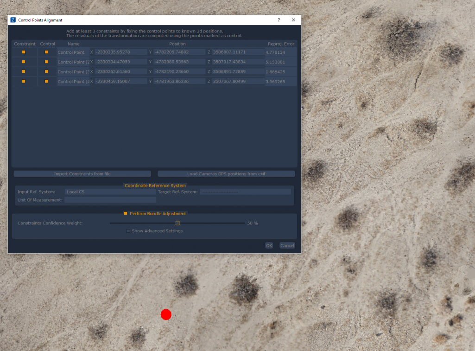The height and width of the screenshot is (351, 475).
Task: Click X position field of first Control Point
Action: [x=120, y=52]
